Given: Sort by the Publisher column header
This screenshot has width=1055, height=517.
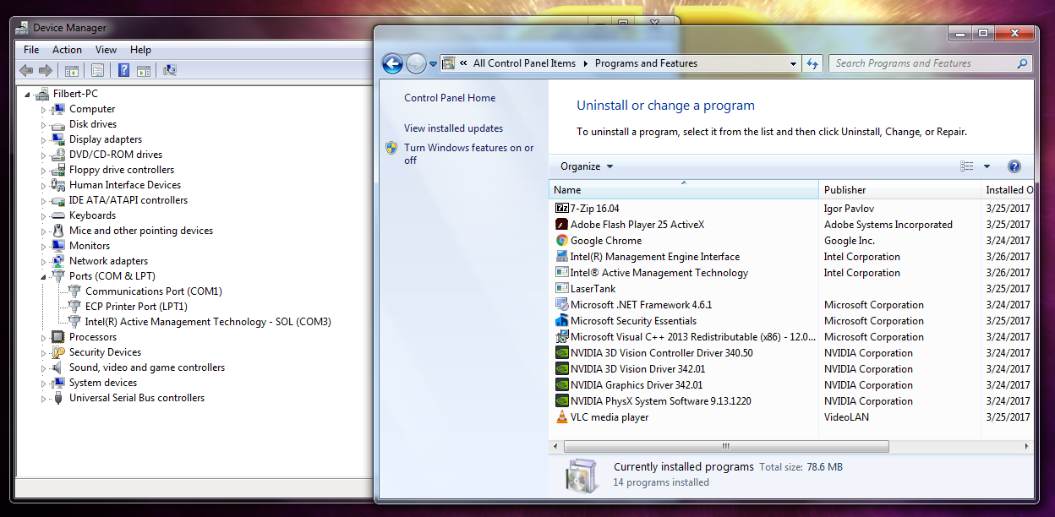Looking at the screenshot, I should (899, 190).
